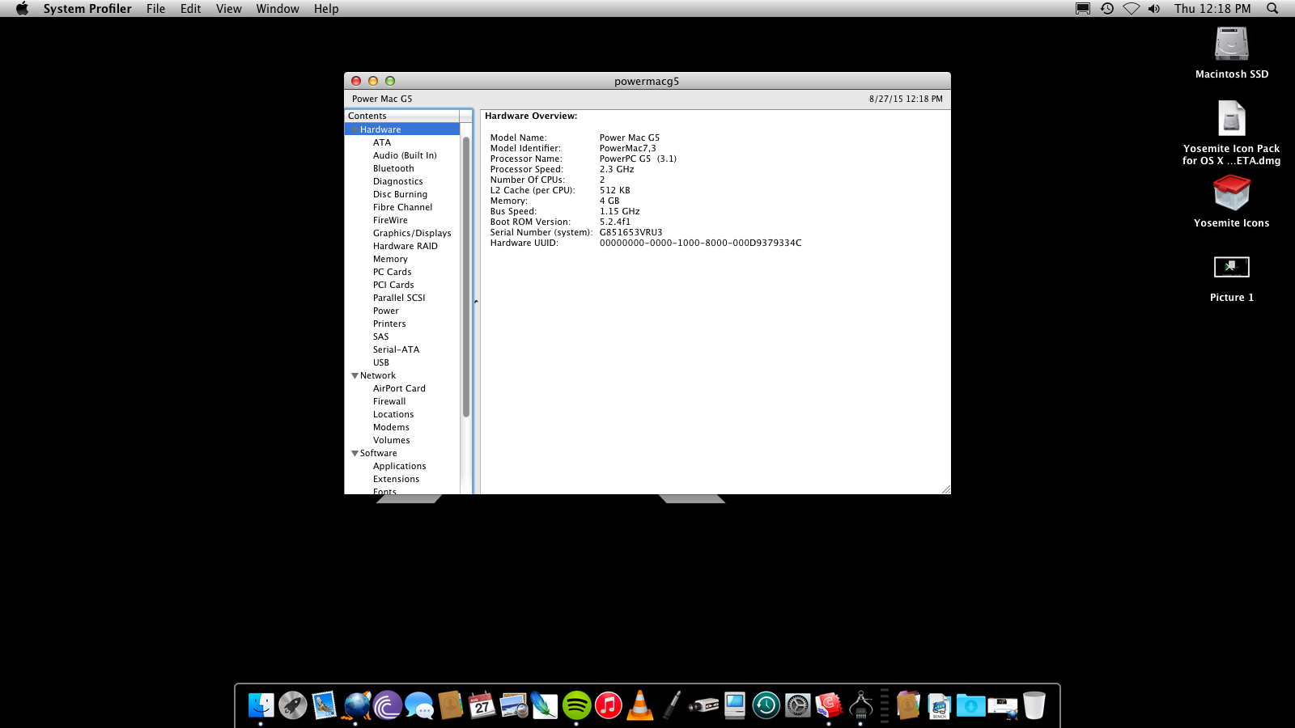Open Preview app from the Dock

click(514, 705)
